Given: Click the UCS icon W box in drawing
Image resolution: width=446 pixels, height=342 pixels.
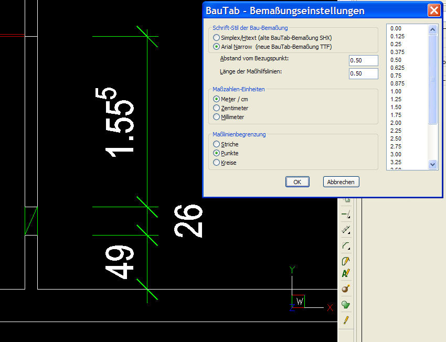Looking at the screenshot, I should (x=299, y=301).
